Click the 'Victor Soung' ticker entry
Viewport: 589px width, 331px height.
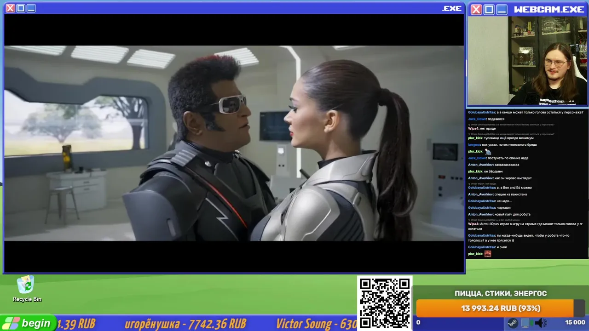[x=316, y=324]
